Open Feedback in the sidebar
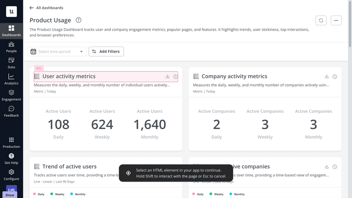Screen dimensions: 352x198 11,112
